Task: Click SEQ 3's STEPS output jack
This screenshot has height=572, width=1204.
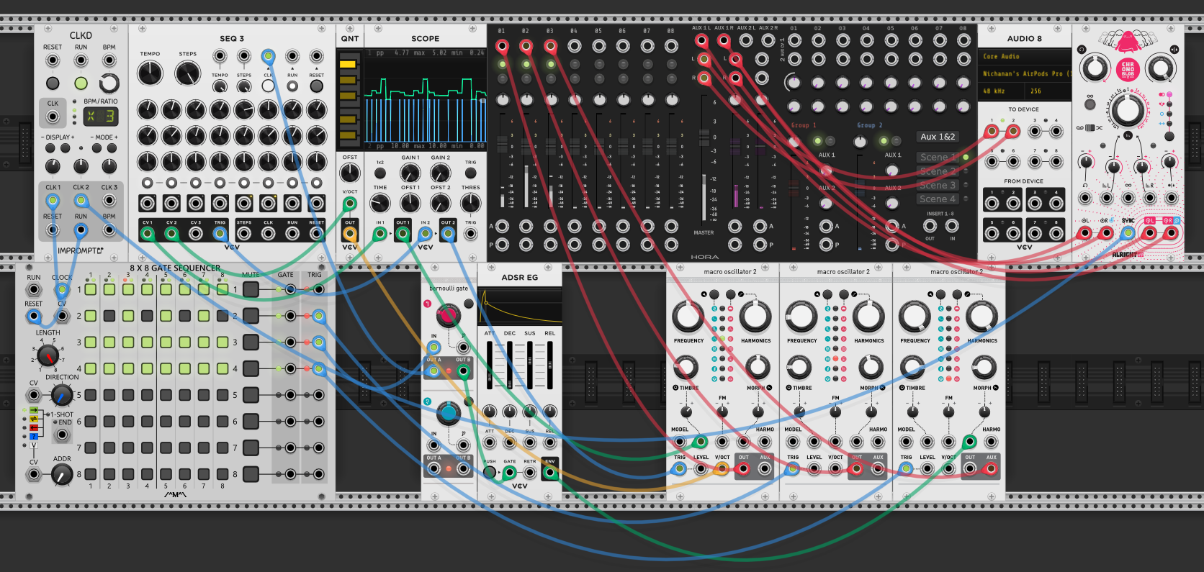Action: coord(244,233)
